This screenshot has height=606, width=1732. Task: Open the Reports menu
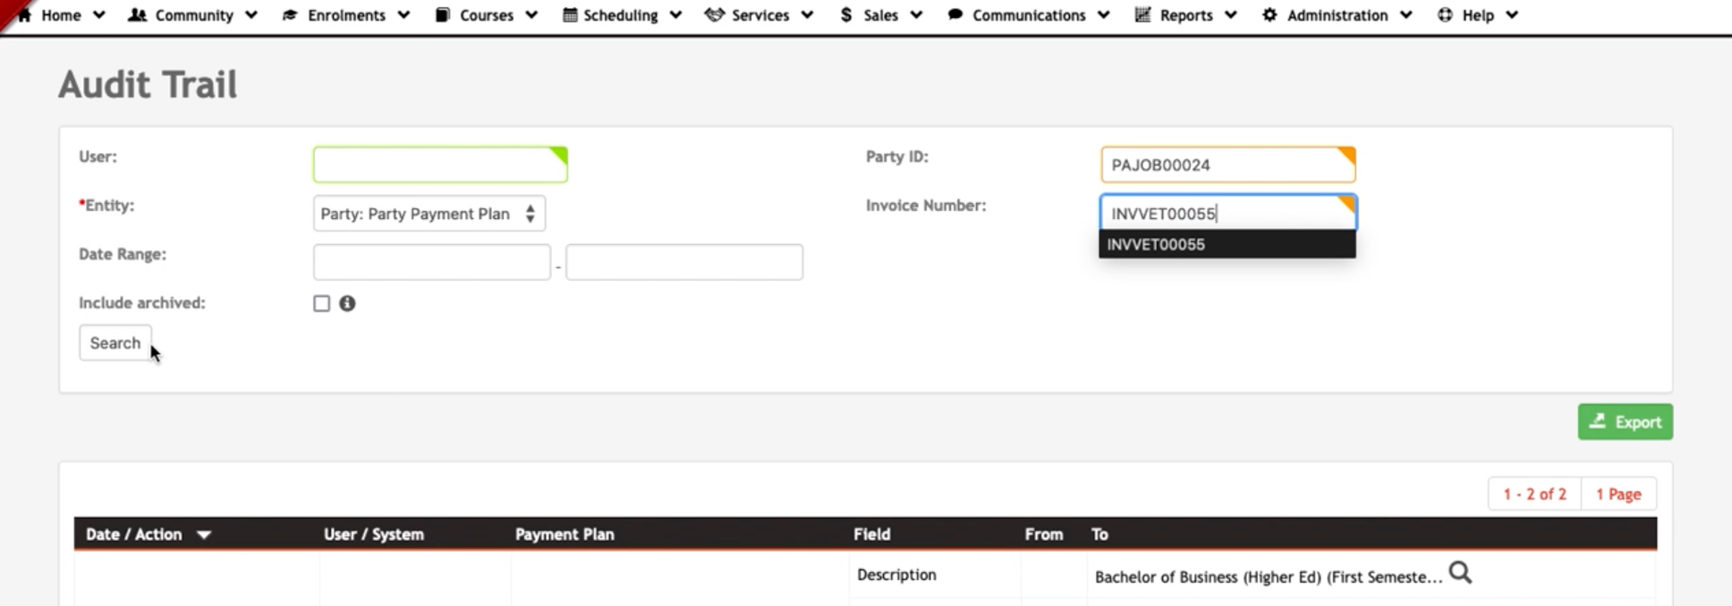coord(1186,15)
